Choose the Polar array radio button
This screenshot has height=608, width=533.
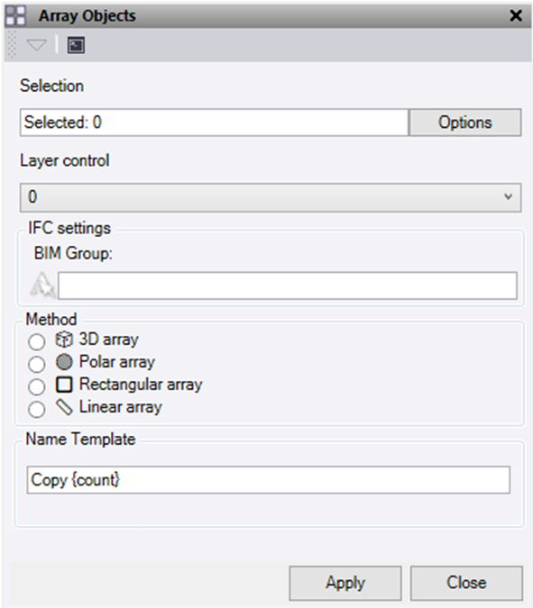pos(36,364)
